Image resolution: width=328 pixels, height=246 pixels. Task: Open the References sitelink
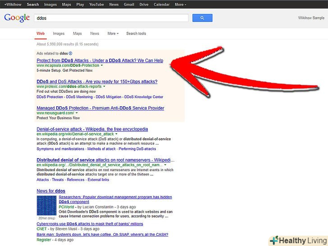pyautogui.click(x=76, y=180)
